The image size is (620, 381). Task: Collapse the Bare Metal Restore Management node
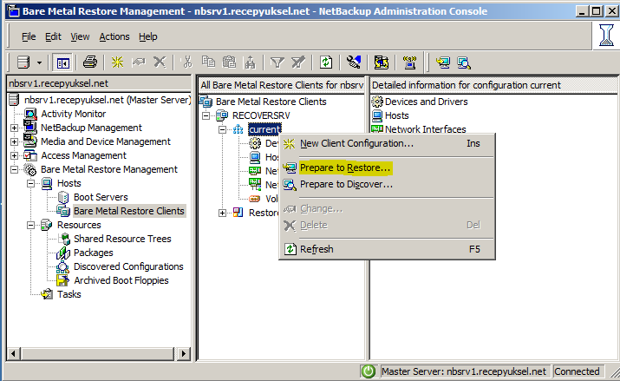click(x=14, y=170)
